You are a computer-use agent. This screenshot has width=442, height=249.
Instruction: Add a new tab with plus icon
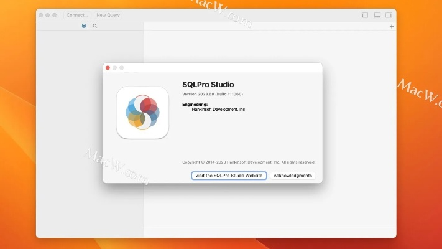[391, 26]
